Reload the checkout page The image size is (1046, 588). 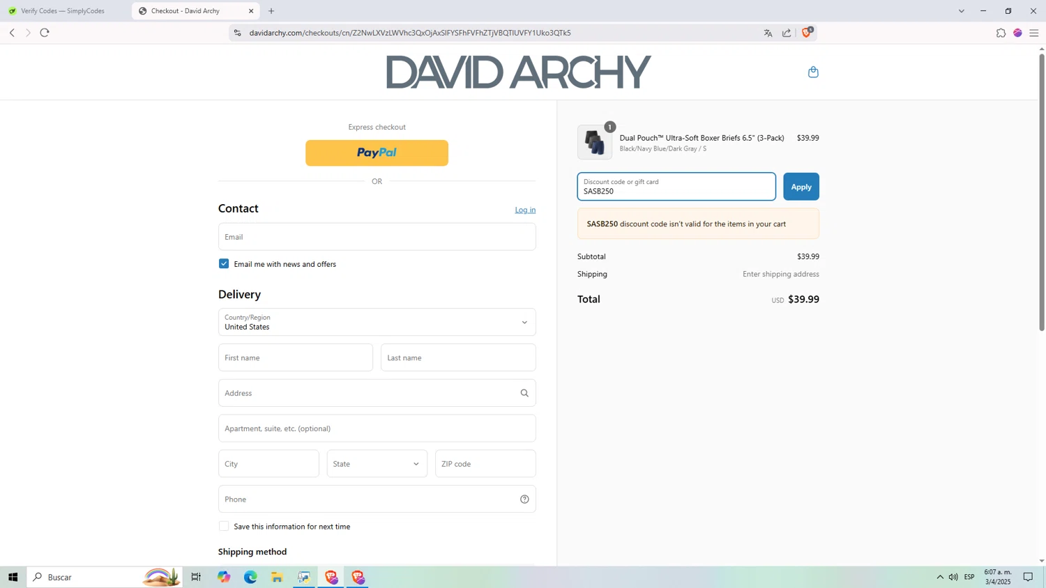pyautogui.click(x=45, y=33)
